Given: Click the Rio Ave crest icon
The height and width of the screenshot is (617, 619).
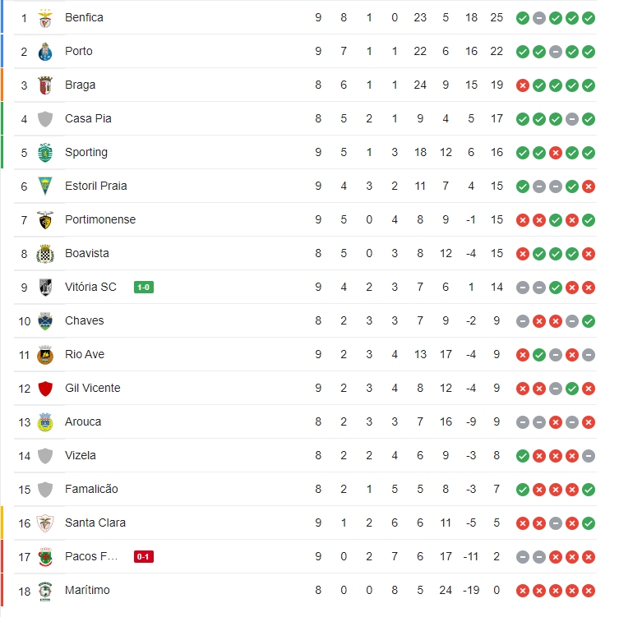Looking at the screenshot, I should click(x=45, y=354).
